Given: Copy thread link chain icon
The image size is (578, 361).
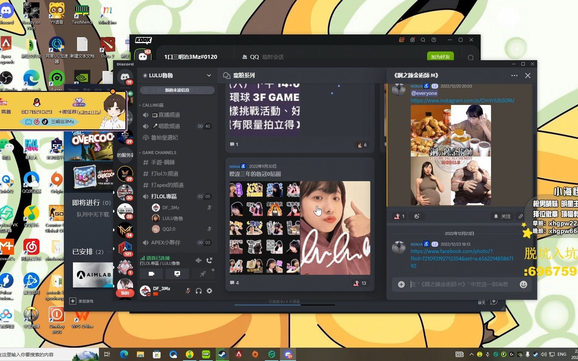Looking at the screenshot, I should [520, 216].
